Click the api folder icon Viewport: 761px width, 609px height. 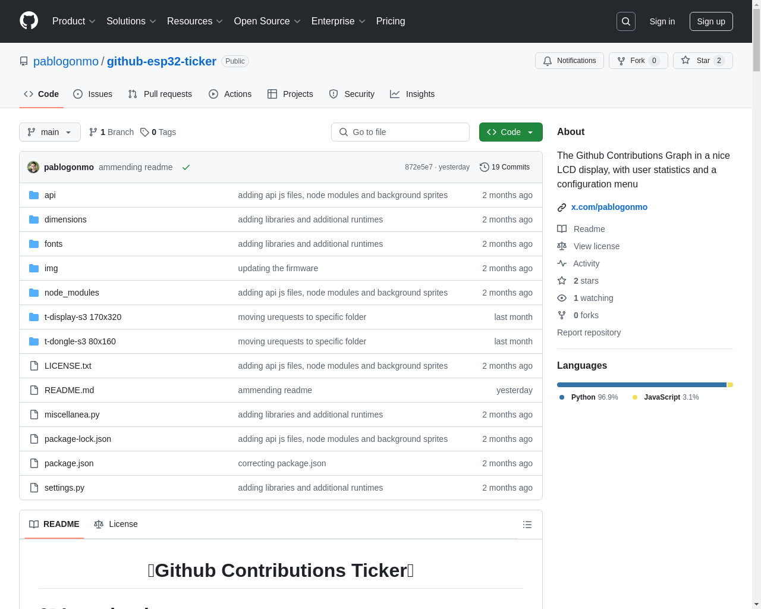click(x=34, y=195)
